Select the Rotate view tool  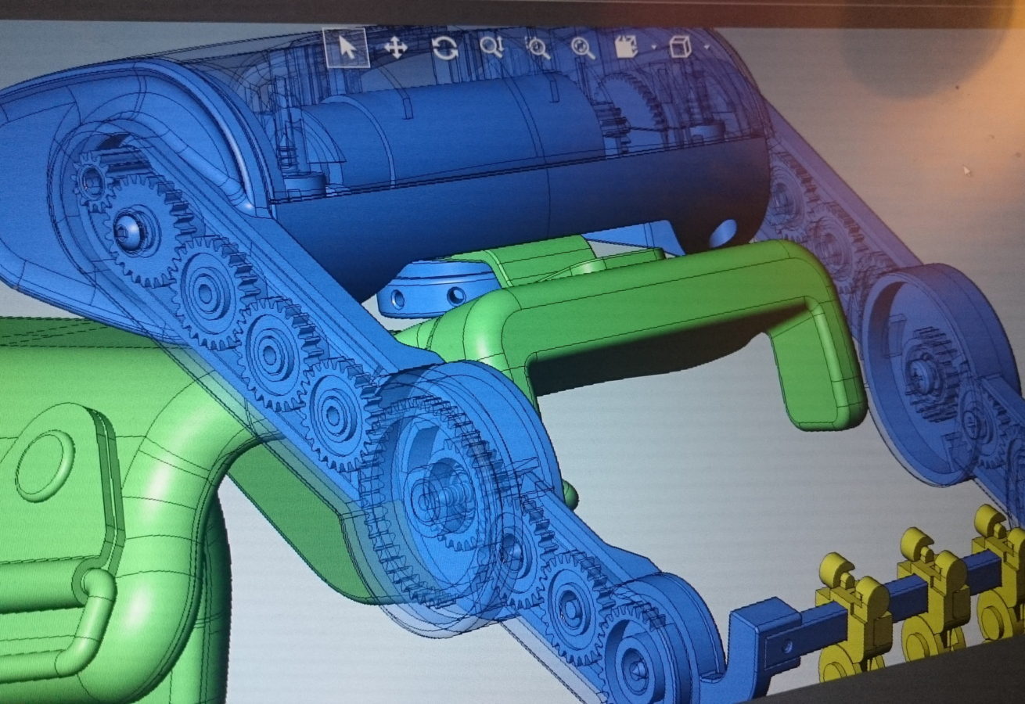click(x=444, y=48)
